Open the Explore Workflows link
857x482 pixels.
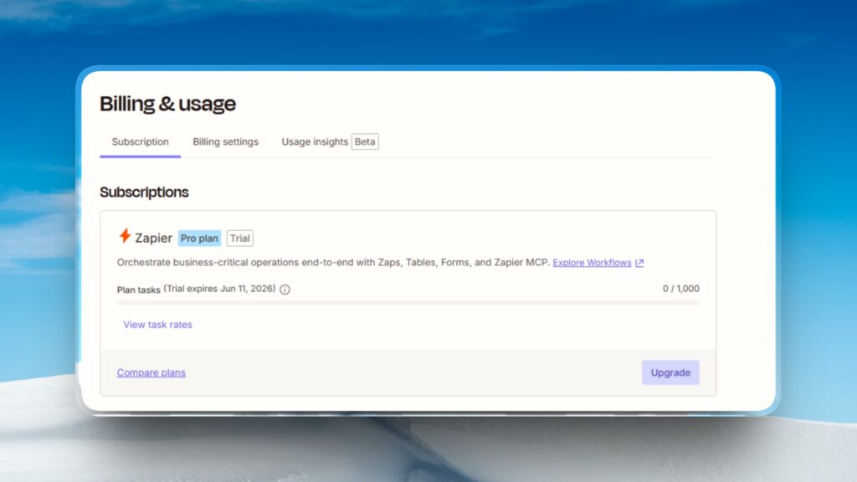592,263
